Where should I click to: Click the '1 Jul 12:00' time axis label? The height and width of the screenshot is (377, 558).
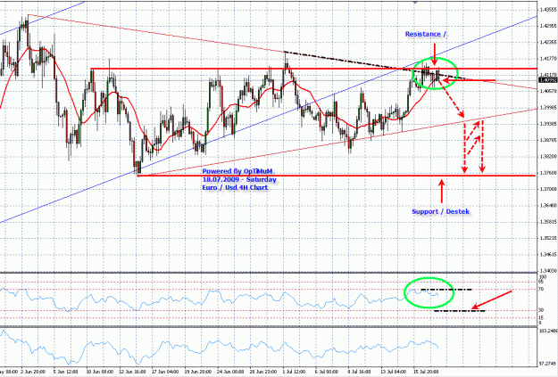295,372
